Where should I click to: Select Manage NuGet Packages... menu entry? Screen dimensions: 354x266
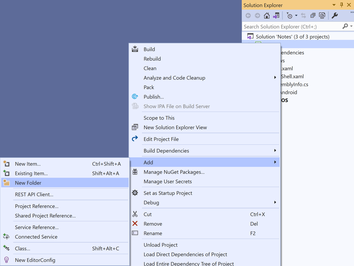pos(174,172)
